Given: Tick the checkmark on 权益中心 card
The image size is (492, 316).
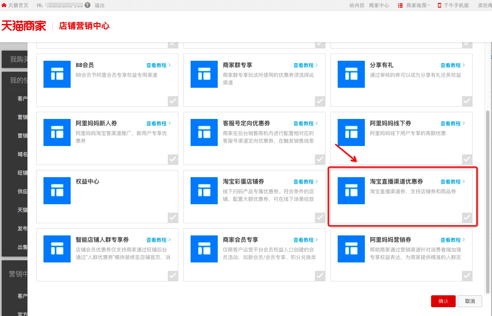Looking at the screenshot, I should tap(173, 218).
